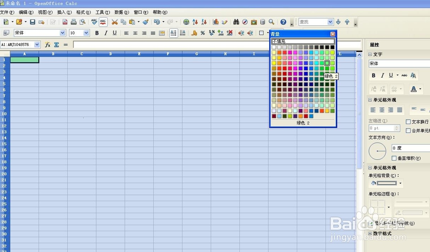The width and height of the screenshot is (430, 252).
Task: Select the Format Paintbrush icon
Action: [146, 22]
